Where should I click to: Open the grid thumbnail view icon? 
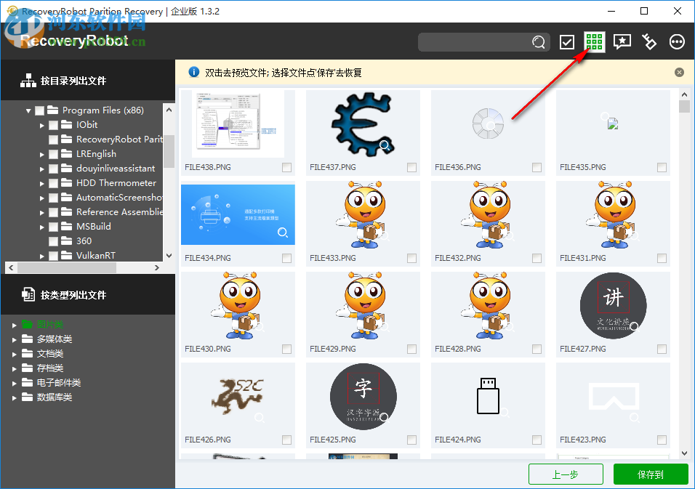pos(594,41)
